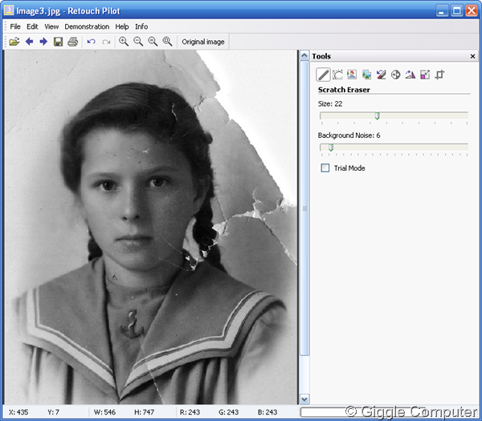Close the Tools panel
Screen dimensions: 482x421
(x=472, y=56)
